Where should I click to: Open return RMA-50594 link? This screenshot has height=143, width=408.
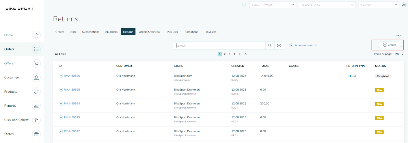72,104
